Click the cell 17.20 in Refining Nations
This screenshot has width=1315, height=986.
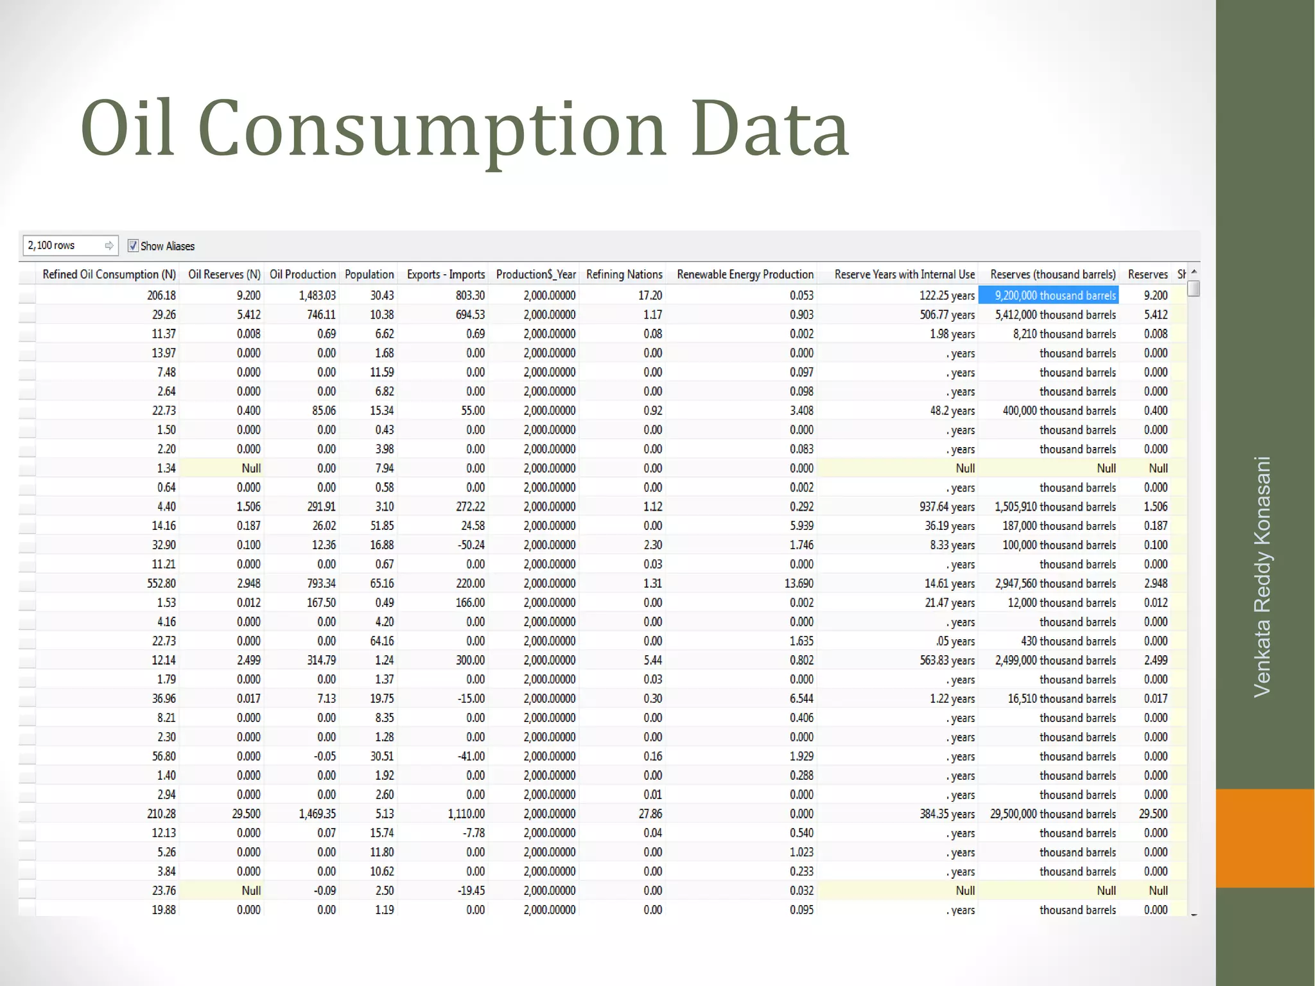point(623,295)
